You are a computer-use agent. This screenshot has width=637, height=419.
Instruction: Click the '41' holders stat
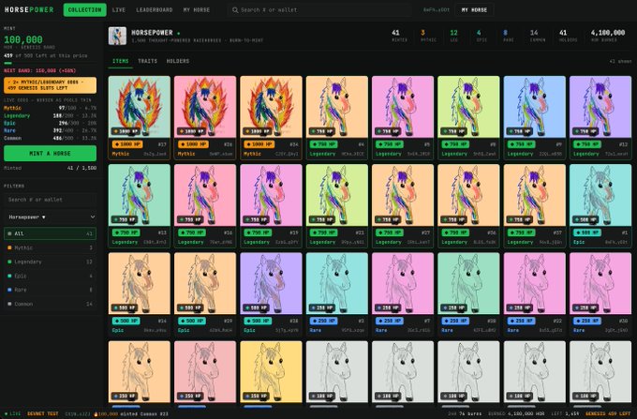coord(563,35)
